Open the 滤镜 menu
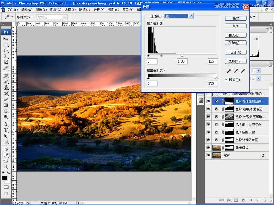Image resolution: width=274 pixels, height=205 pixels. (x=84, y=9)
